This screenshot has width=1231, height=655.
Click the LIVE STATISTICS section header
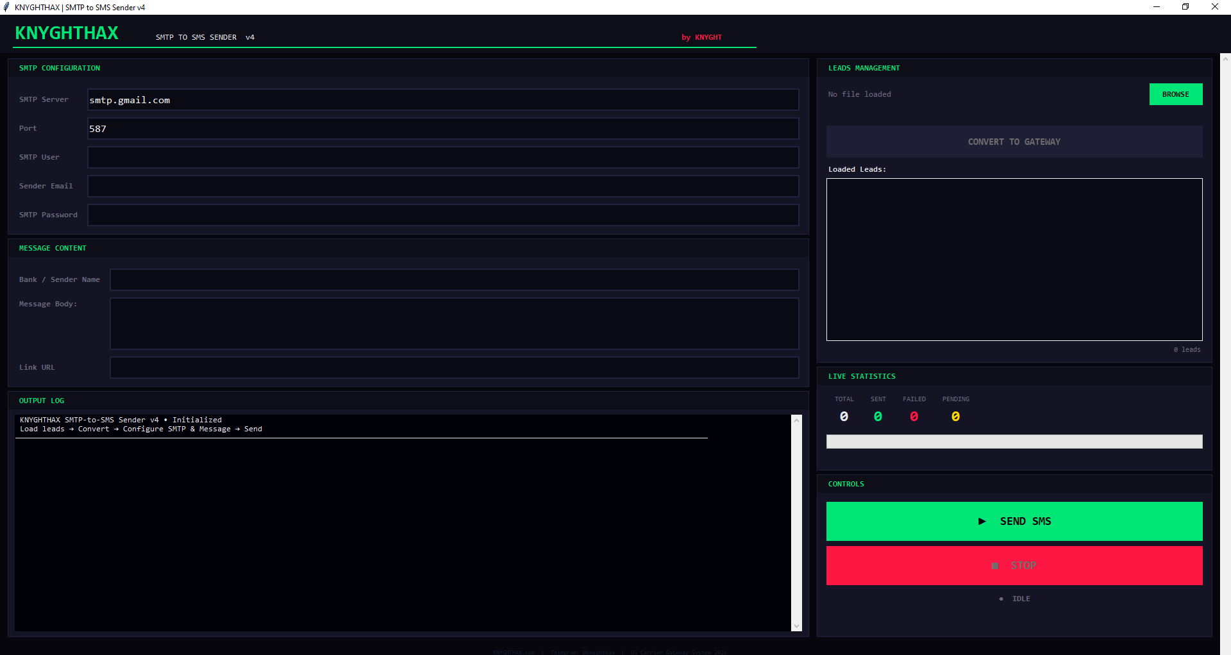[x=862, y=376]
